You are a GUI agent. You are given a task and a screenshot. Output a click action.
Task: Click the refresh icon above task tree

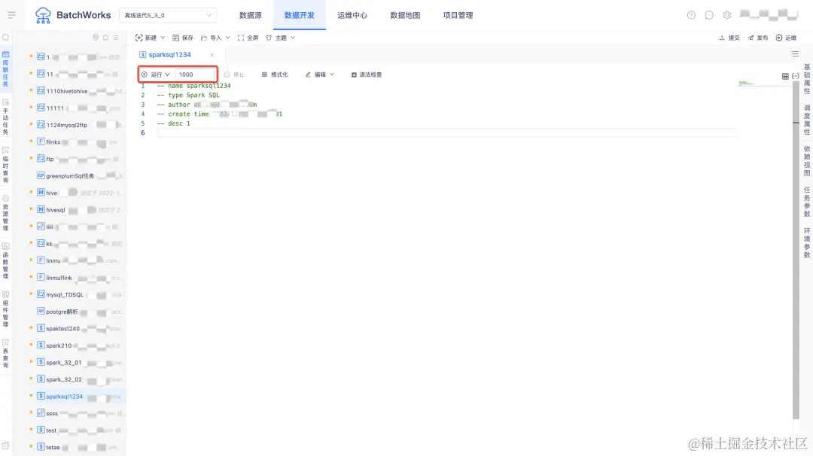106,38
